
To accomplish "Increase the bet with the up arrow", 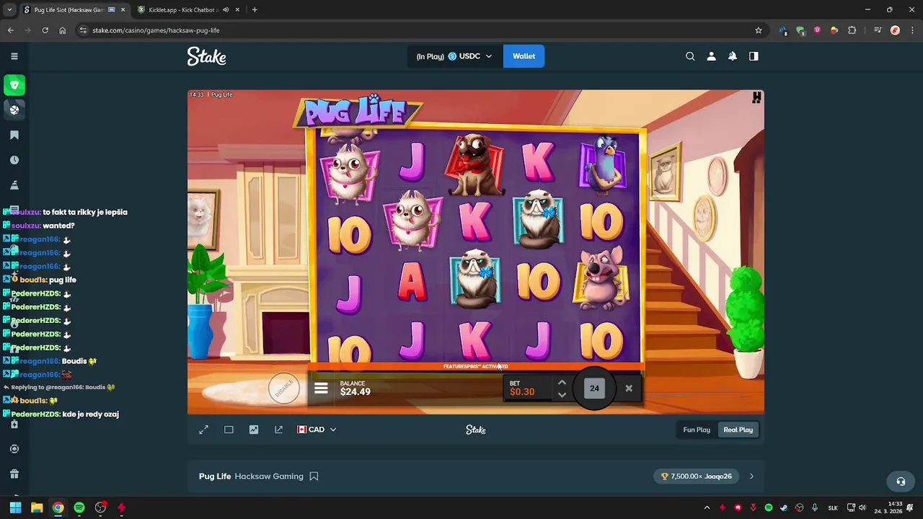I will [x=562, y=383].
